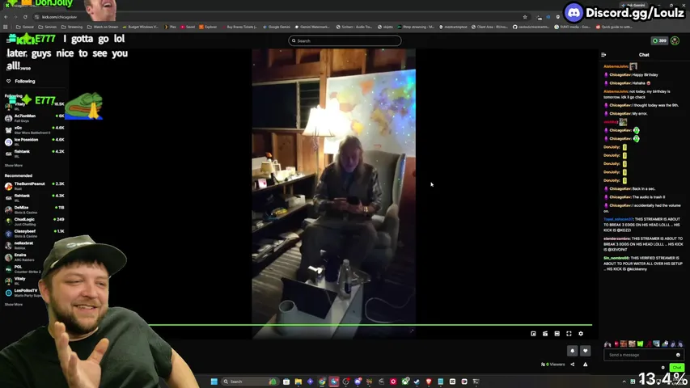Toggle theater mode icon in player

click(x=557, y=334)
